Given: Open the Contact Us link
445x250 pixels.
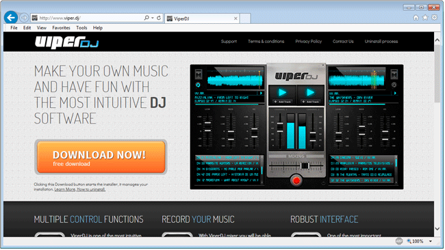Looking at the screenshot, I should click(x=343, y=42).
